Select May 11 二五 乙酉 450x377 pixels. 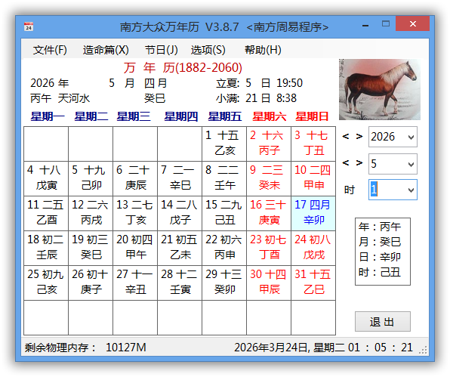coord(46,213)
